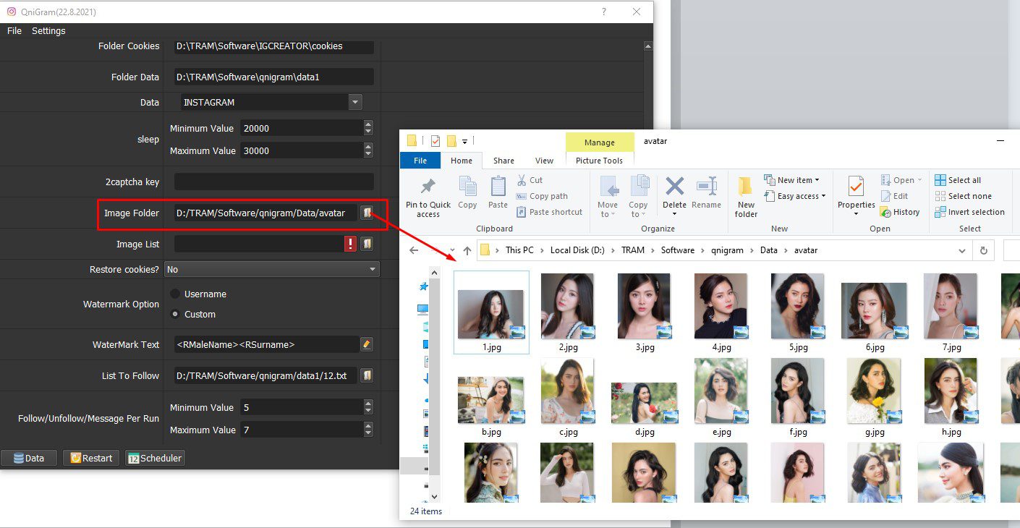Increase sleep Minimum Value with spinner
Viewport: 1020px width, 528px height.
pyautogui.click(x=368, y=124)
